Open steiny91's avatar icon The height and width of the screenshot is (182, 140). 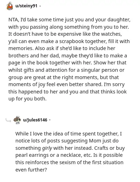(10, 6)
